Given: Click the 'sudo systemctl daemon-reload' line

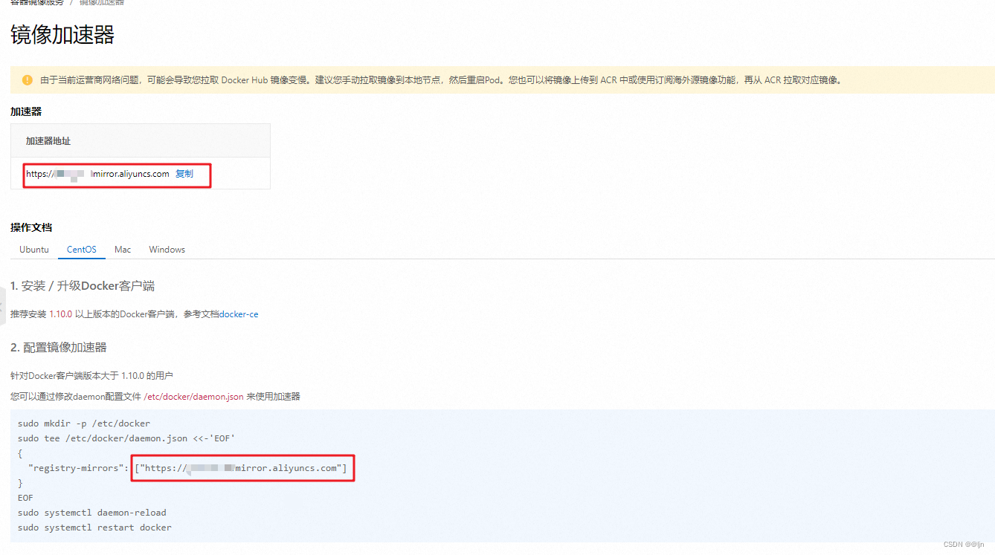Looking at the screenshot, I should (92, 513).
